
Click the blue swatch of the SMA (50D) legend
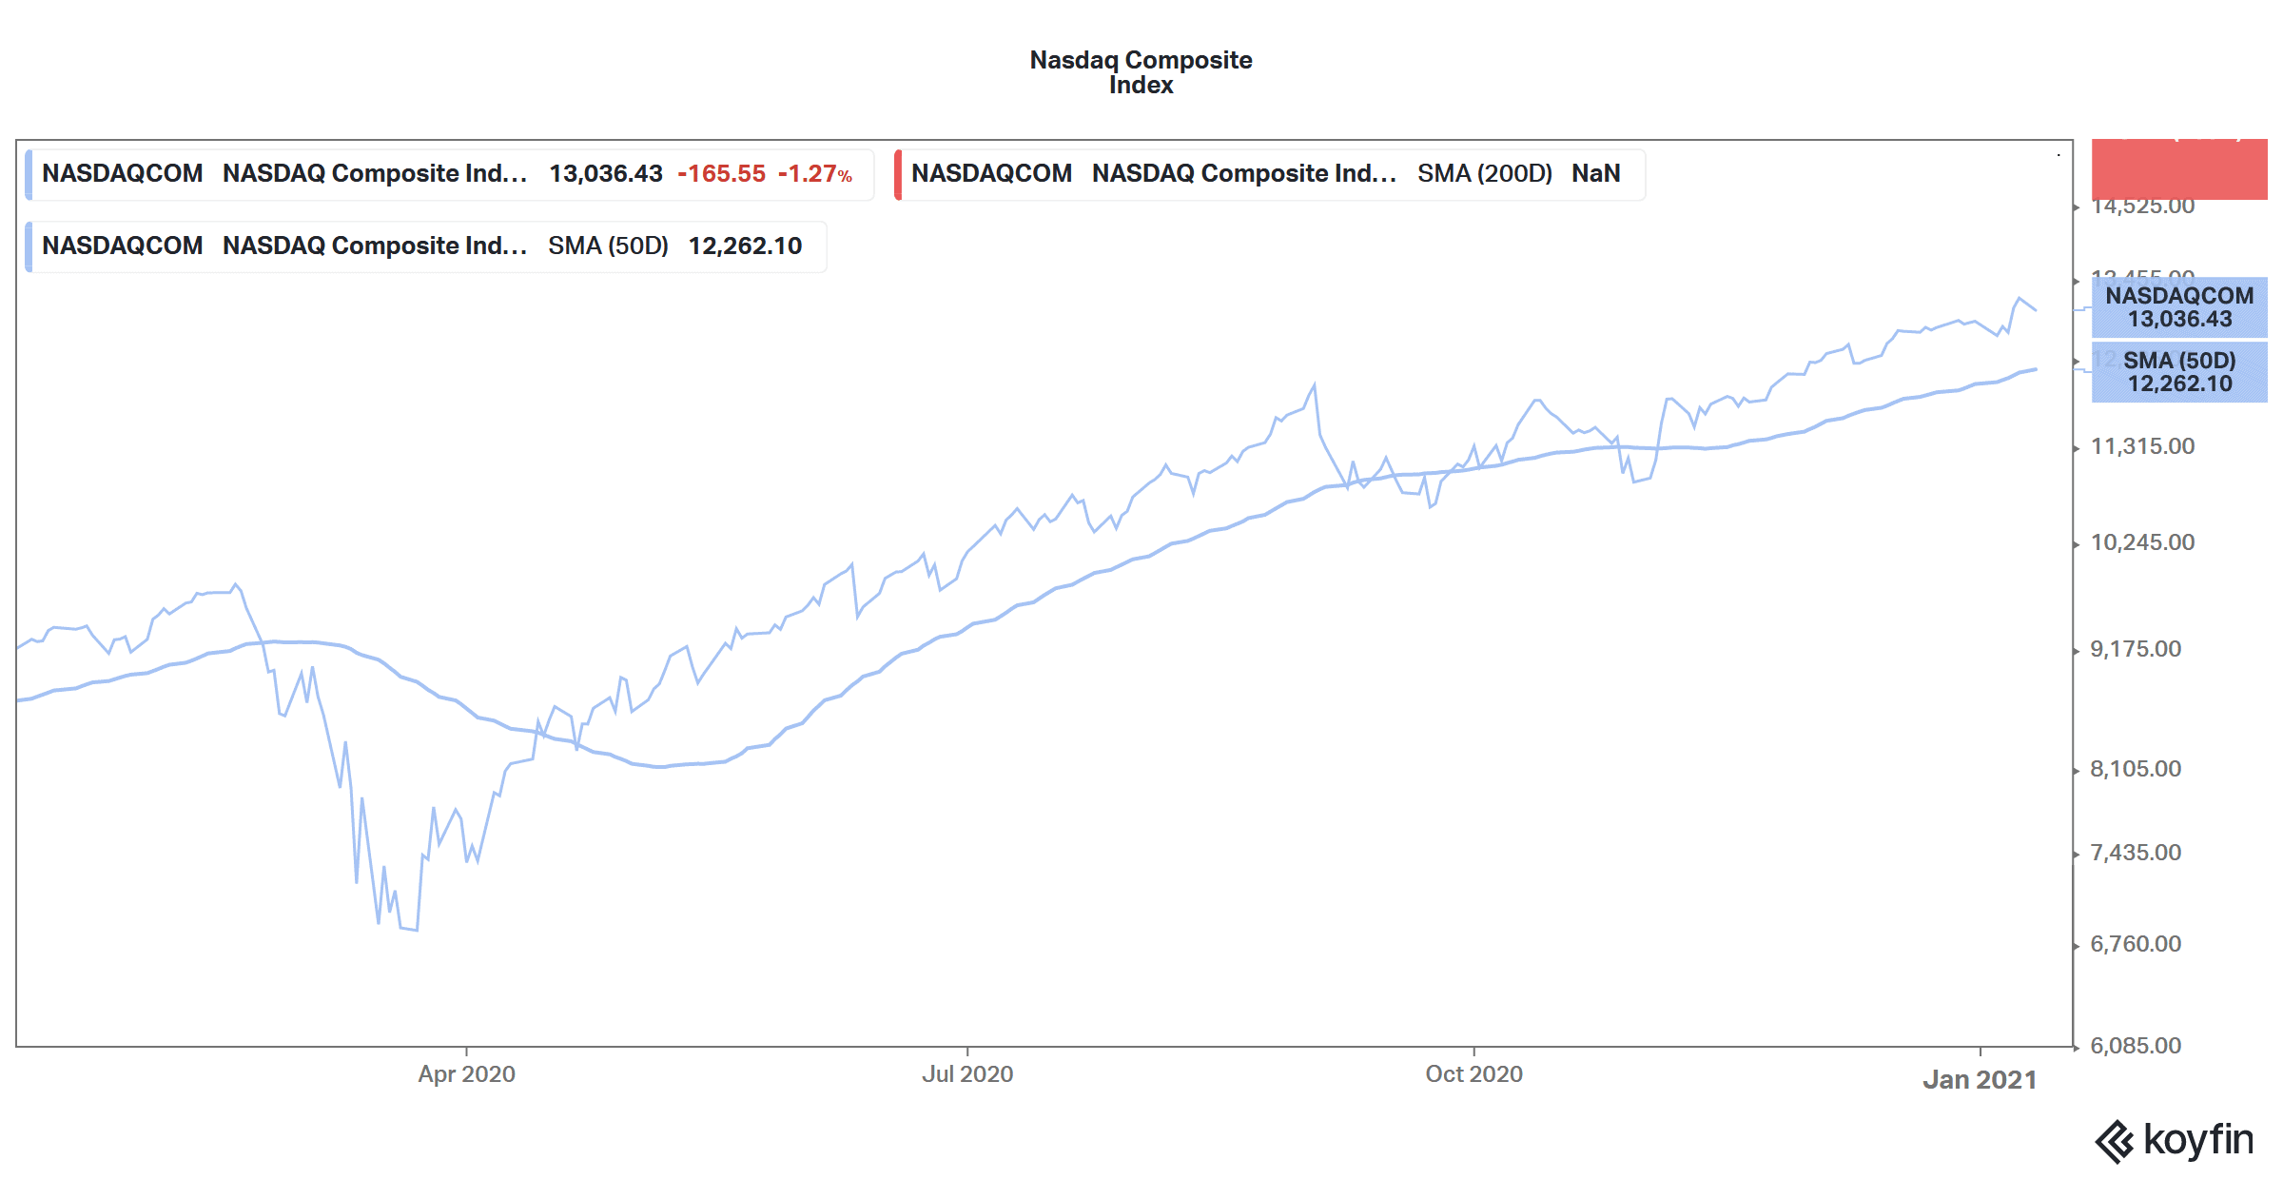tap(29, 246)
